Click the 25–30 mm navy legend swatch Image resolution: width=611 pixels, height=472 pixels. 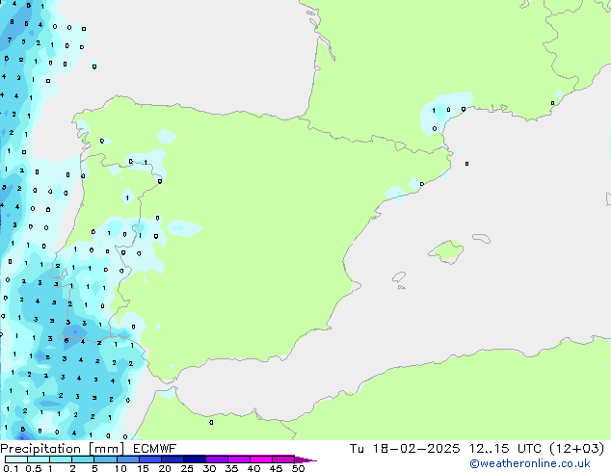[x=194, y=459]
